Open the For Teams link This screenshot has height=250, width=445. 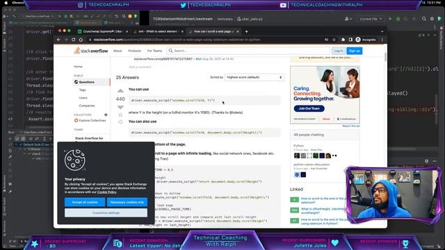(x=154, y=51)
